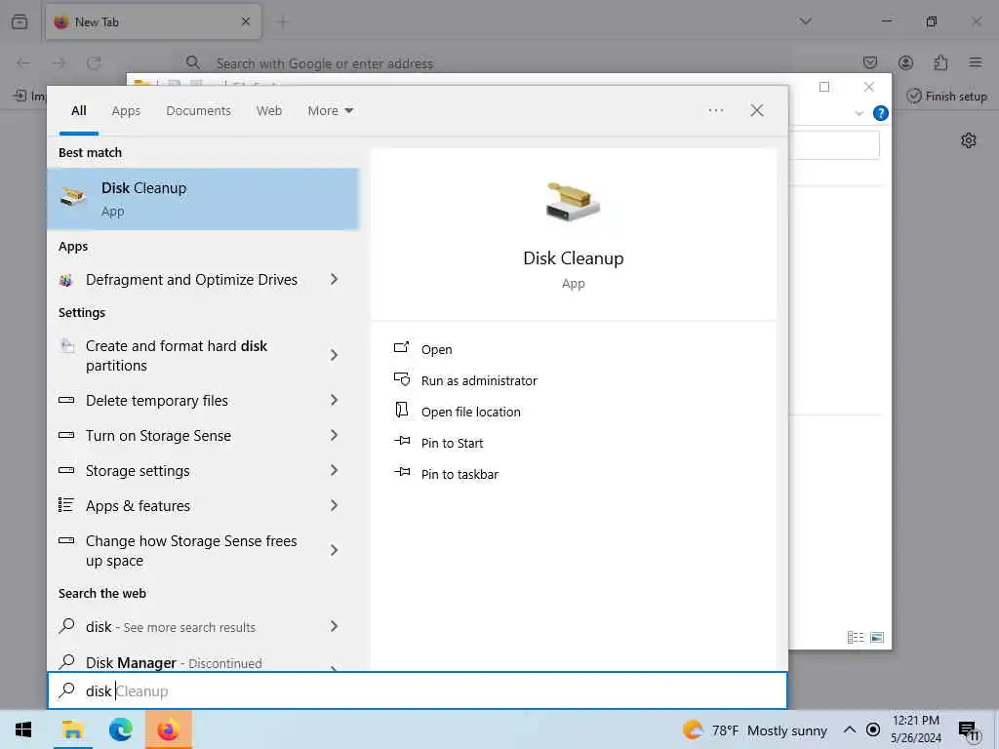Click the large Disk Cleanup preview icon

pos(573,203)
